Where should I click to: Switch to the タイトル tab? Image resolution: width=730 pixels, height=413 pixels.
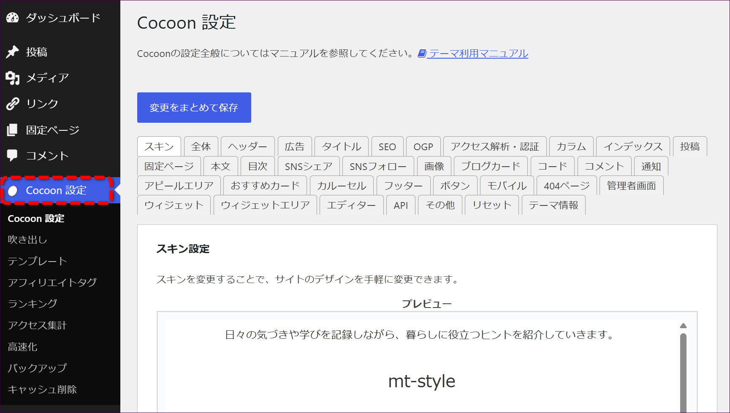click(x=342, y=146)
